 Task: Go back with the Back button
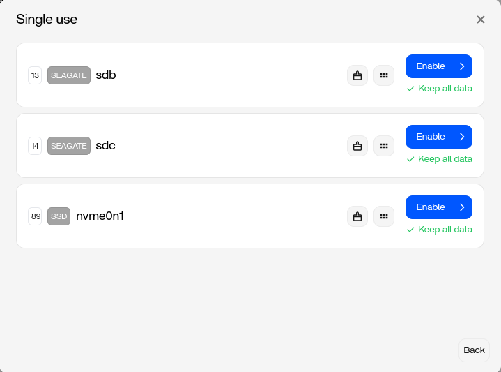474,350
